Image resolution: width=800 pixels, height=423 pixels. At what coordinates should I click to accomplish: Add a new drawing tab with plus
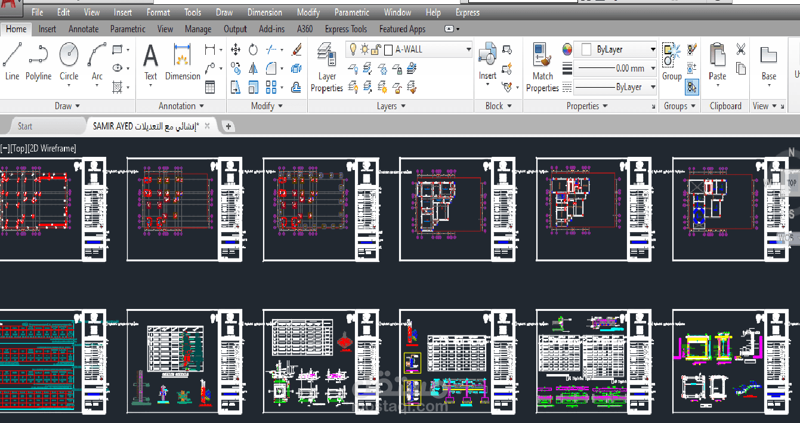(x=228, y=126)
